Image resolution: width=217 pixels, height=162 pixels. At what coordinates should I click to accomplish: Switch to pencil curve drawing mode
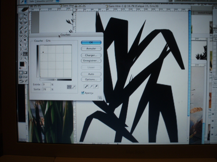point(74,87)
